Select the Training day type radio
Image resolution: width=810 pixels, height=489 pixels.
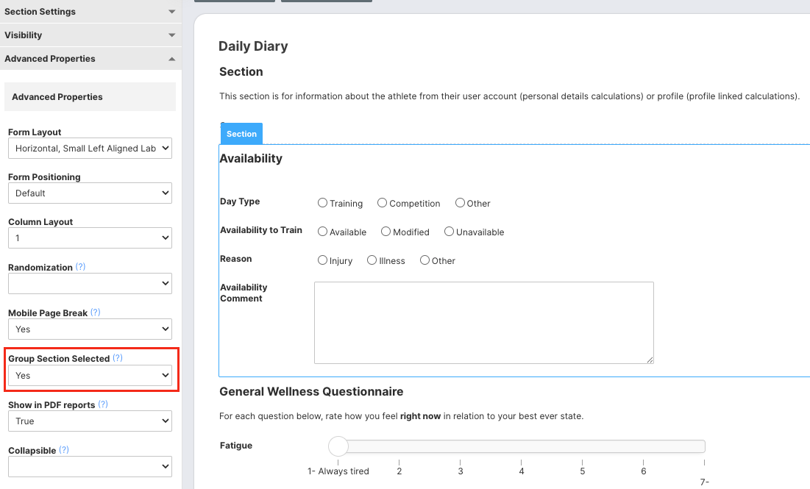[x=322, y=203]
